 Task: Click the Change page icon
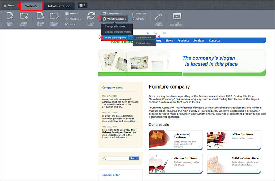[40, 16]
